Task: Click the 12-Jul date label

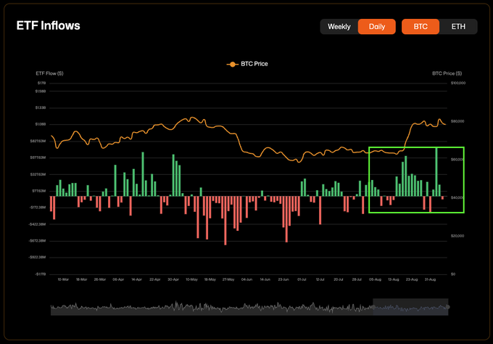Action: pos(320,279)
